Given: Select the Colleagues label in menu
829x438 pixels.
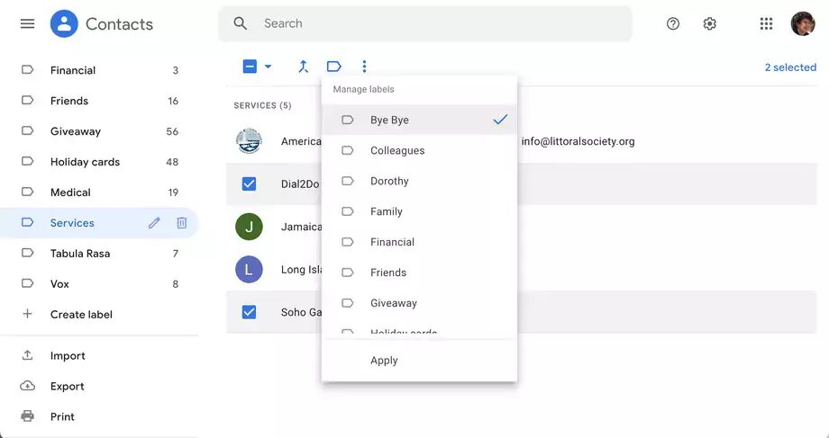Looking at the screenshot, I should tap(397, 151).
